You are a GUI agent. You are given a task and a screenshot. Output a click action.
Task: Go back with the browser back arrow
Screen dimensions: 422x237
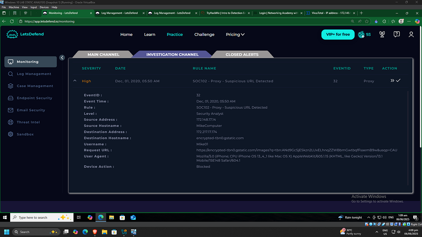click(x=4, y=21)
